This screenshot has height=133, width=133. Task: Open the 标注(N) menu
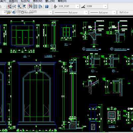click(x=25, y=1)
